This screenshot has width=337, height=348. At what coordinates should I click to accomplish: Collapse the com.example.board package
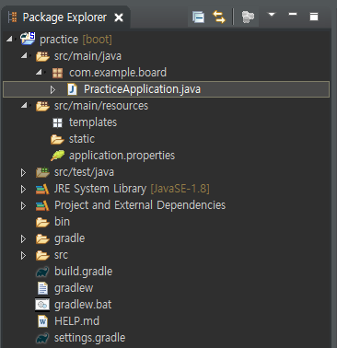pyautogui.click(x=39, y=72)
